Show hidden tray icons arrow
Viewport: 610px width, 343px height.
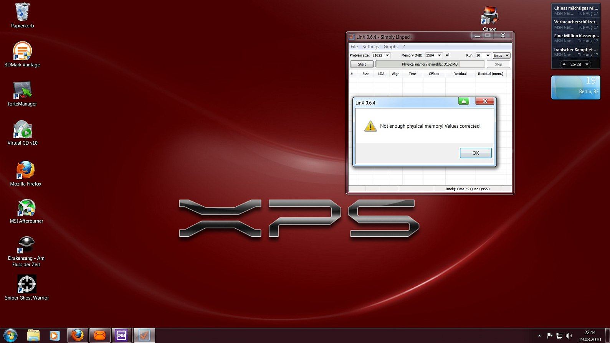(x=539, y=336)
